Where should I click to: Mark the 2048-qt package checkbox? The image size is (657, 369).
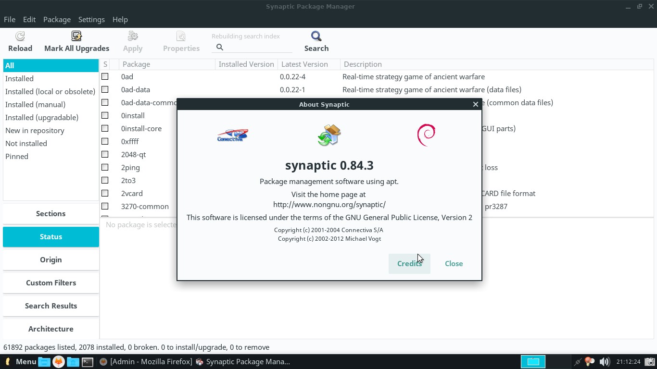pos(105,154)
